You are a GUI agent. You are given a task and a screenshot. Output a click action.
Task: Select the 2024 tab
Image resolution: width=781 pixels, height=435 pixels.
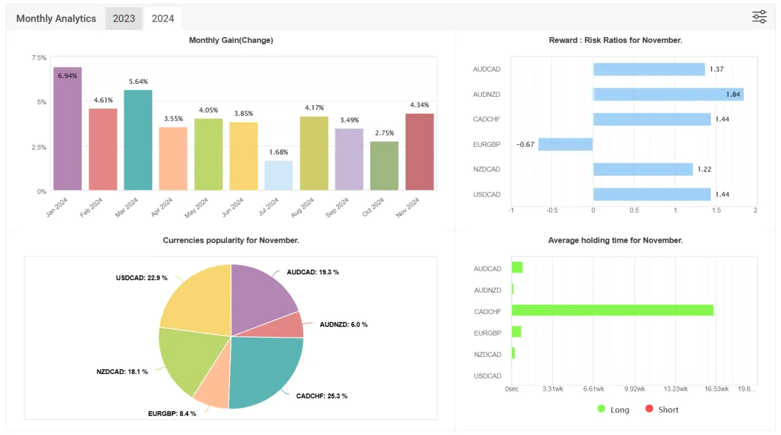pyautogui.click(x=163, y=18)
